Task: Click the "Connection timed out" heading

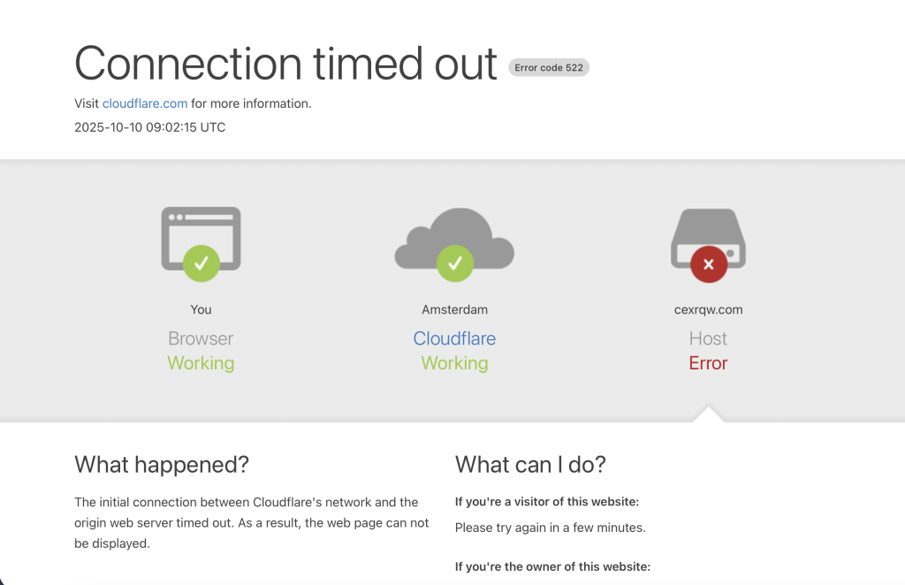Action: pos(285,64)
